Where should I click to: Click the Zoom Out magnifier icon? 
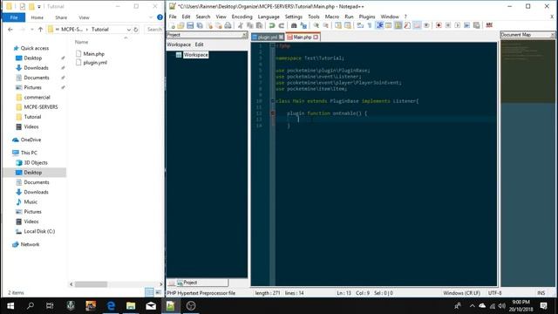pyautogui.click(x=325, y=25)
